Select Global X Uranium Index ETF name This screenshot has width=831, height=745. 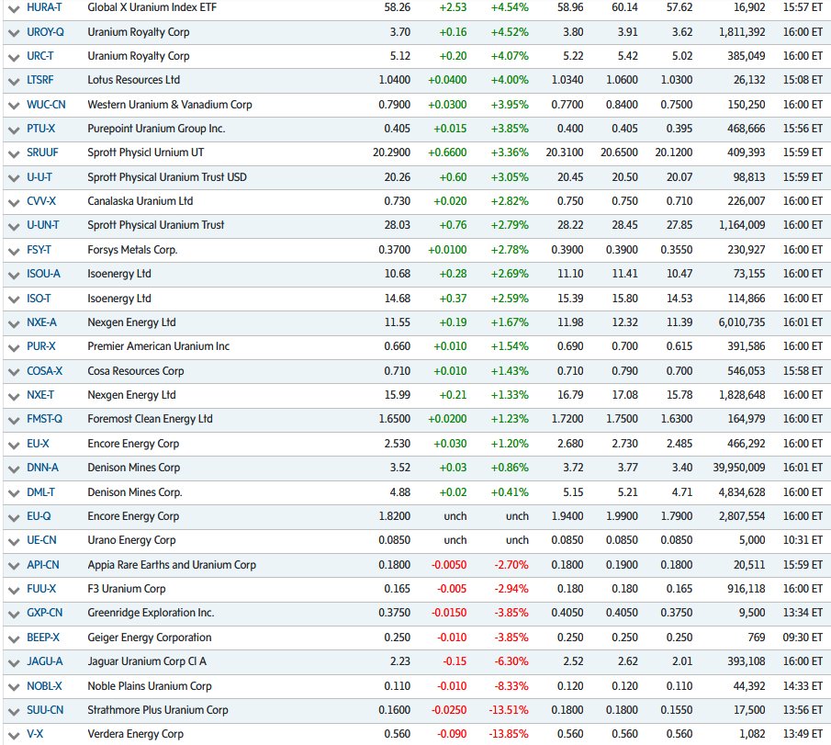click(x=152, y=7)
